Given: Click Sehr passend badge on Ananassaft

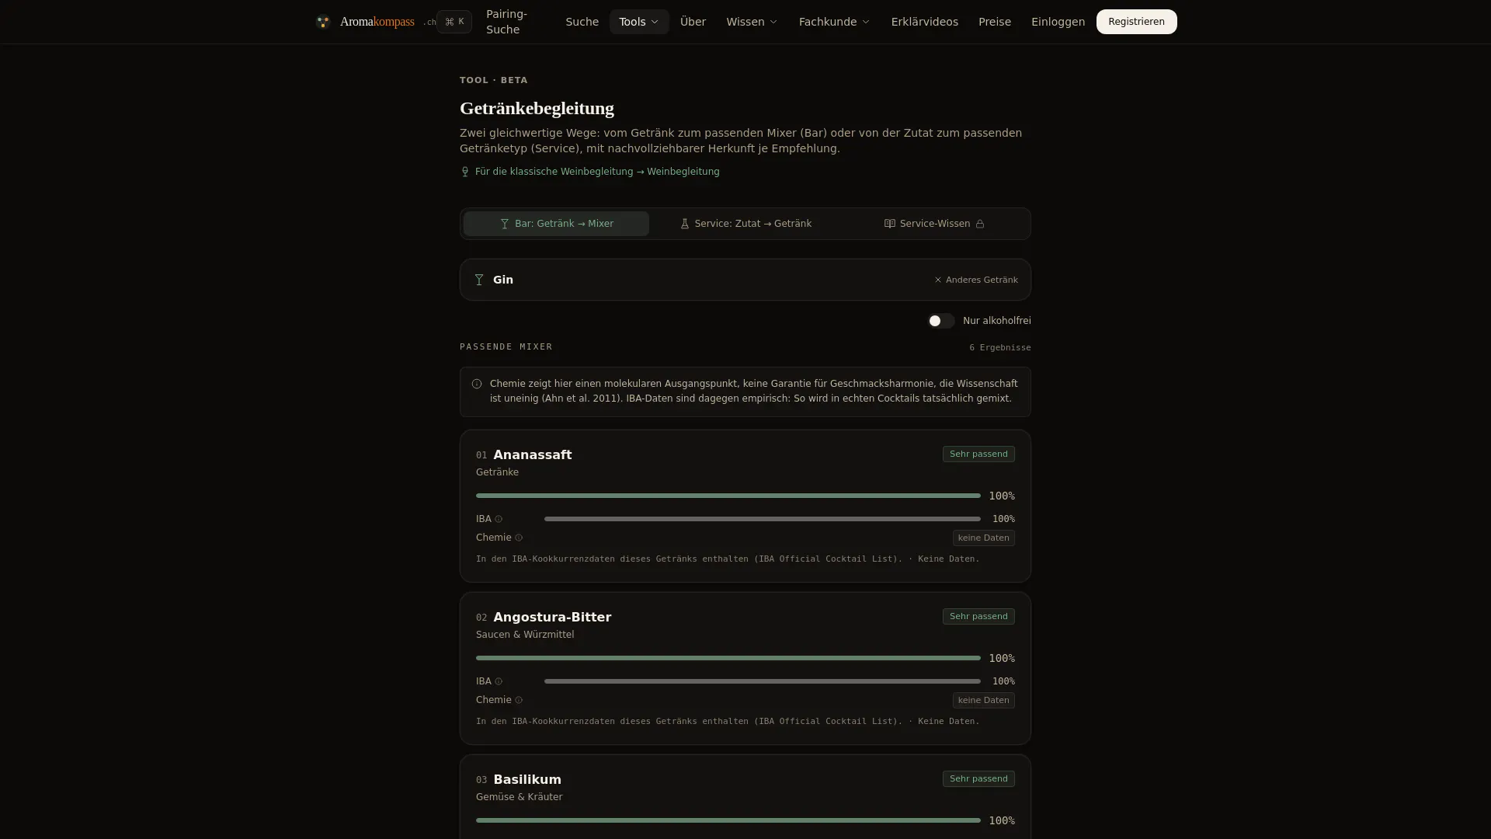Looking at the screenshot, I should [x=978, y=454].
